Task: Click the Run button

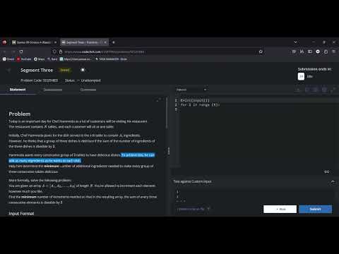Action: pyautogui.click(x=280, y=209)
